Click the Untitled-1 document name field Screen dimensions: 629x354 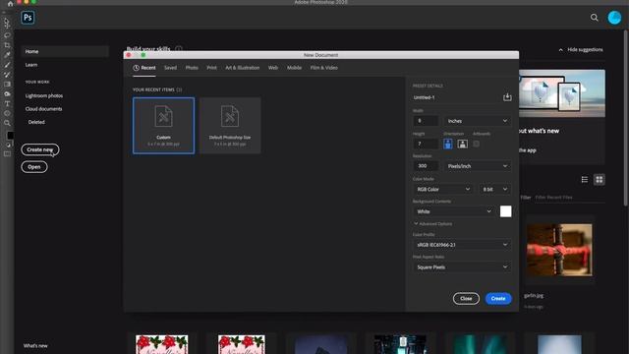click(x=456, y=97)
